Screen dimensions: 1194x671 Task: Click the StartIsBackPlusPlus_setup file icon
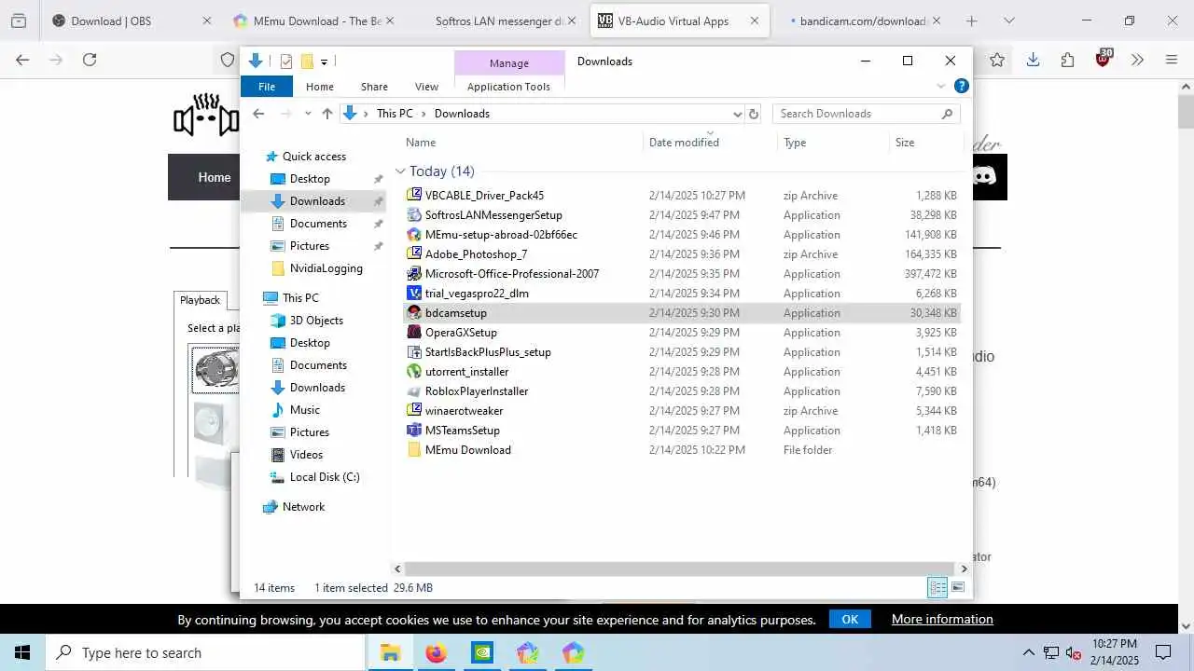coord(414,352)
